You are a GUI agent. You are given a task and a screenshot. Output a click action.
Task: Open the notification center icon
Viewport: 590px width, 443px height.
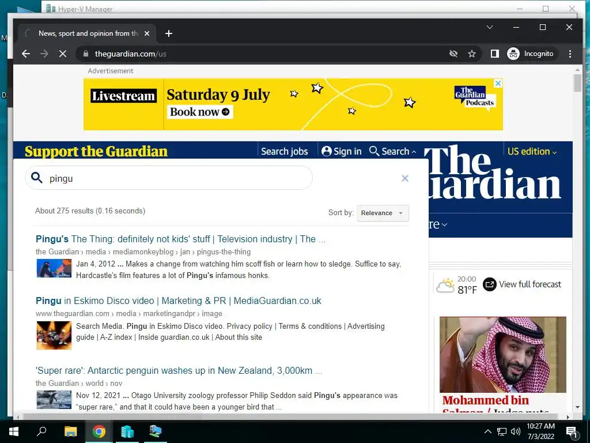(x=572, y=432)
